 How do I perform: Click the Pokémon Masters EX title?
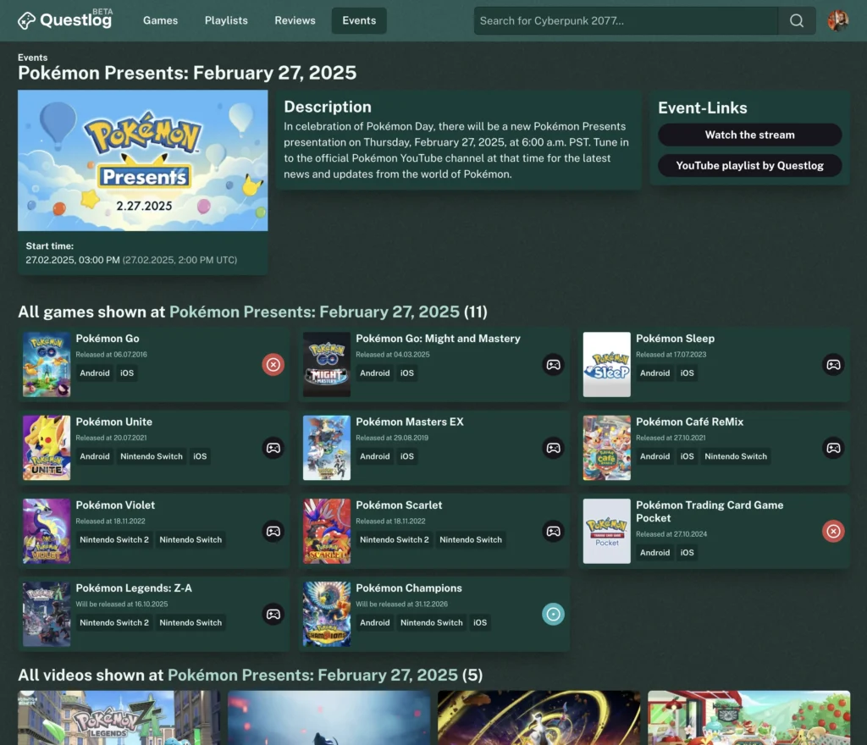(x=409, y=422)
